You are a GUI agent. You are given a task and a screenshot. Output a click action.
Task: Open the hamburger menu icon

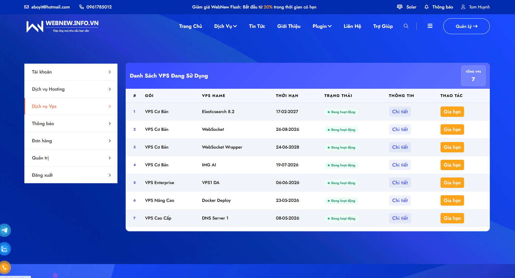pos(430,26)
